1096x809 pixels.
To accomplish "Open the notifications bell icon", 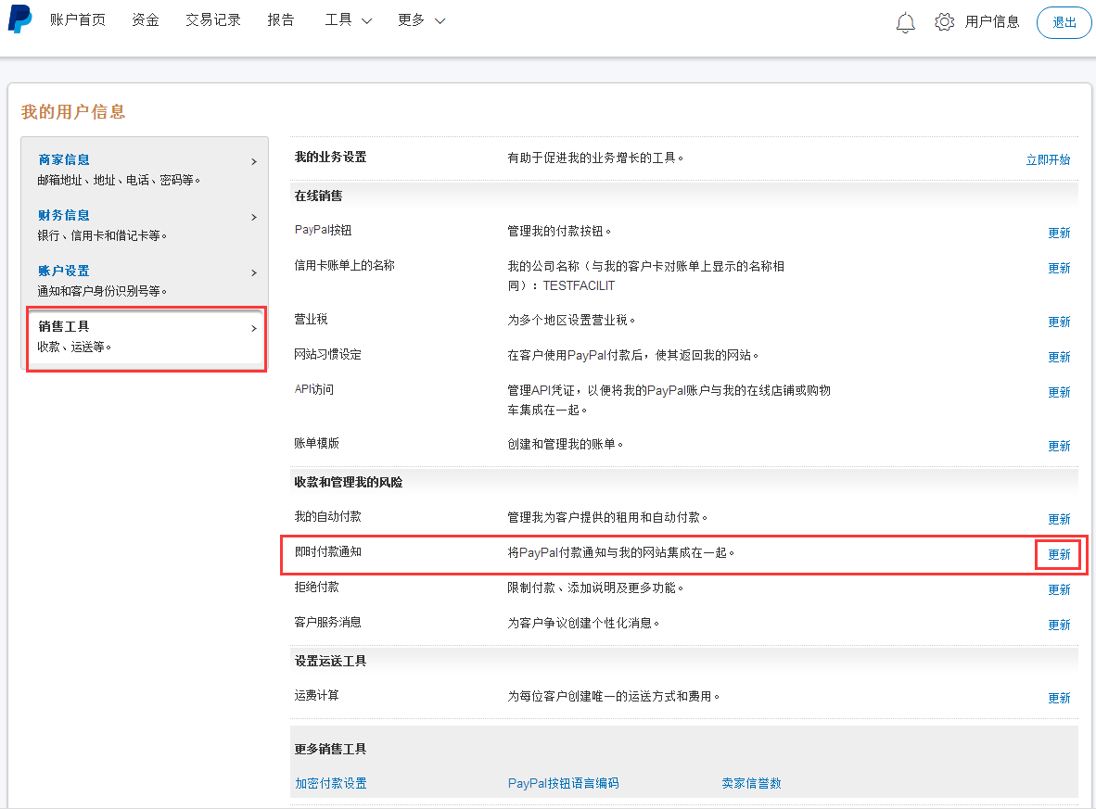I will [905, 22].
